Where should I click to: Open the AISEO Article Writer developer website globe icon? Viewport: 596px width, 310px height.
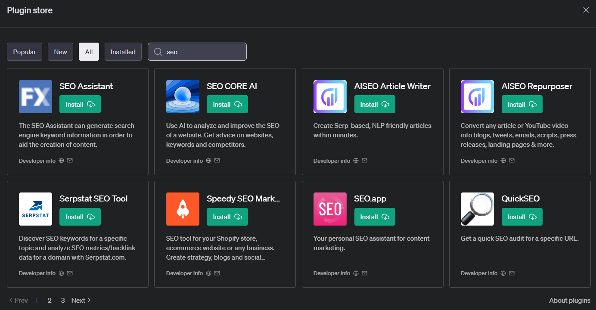click(x=356, y=161)
